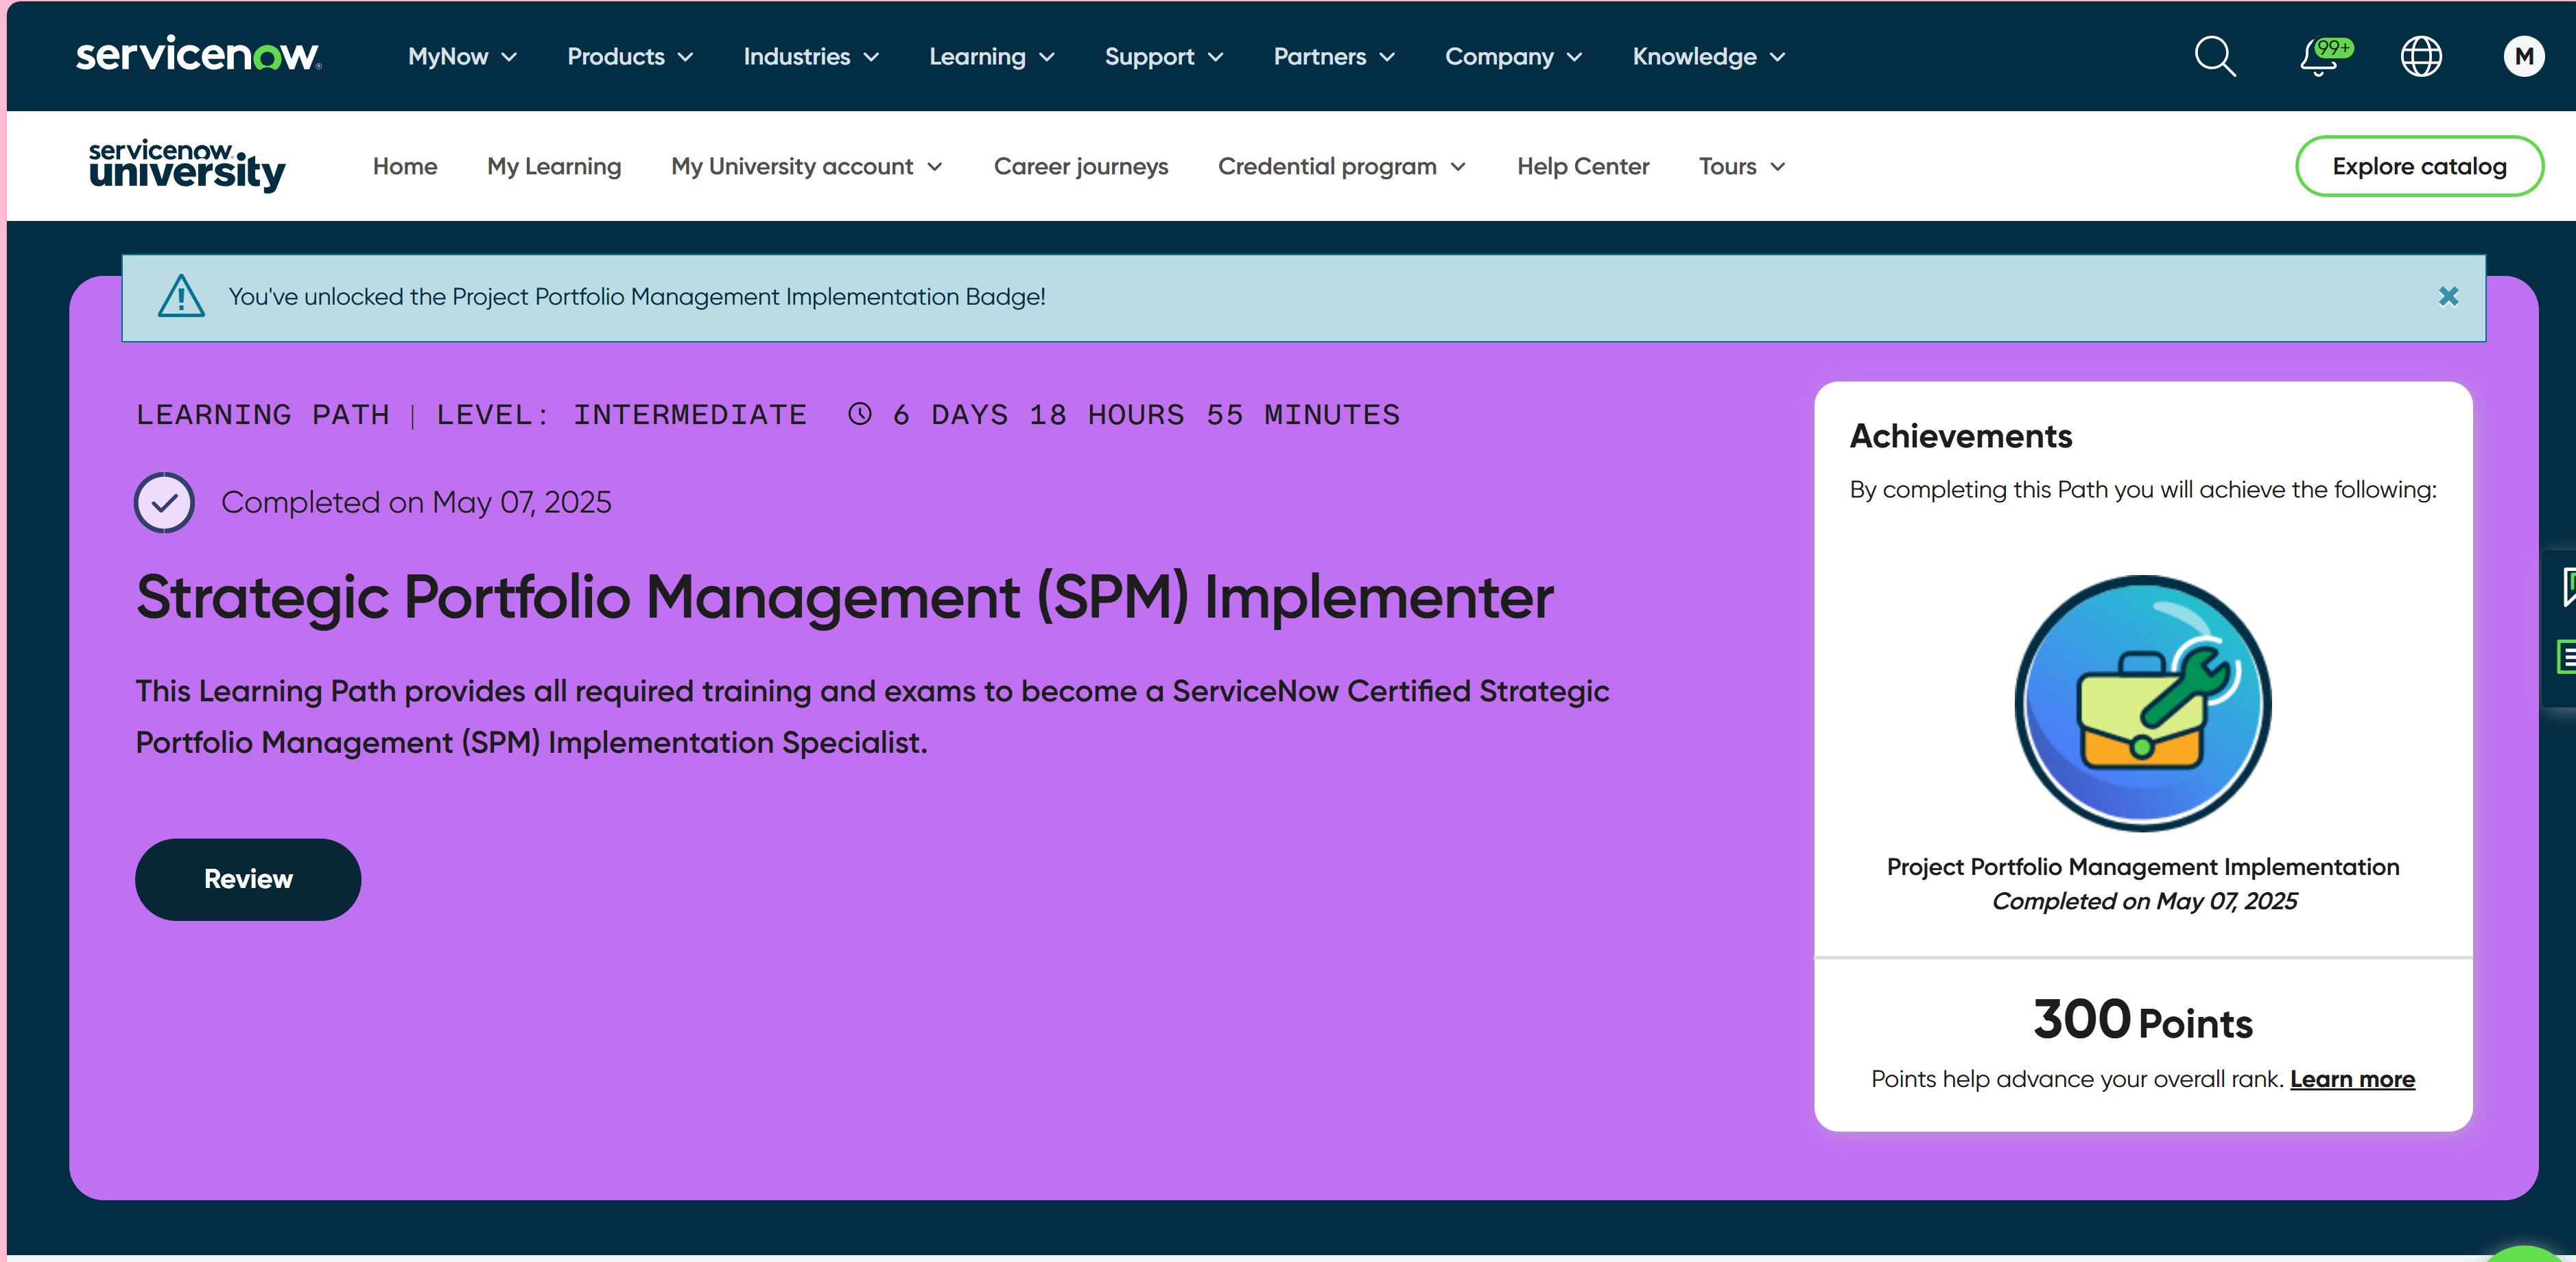Screen dimensions: 2576x1262
Task: Click the globe language icon
Action: point(2420,57)
